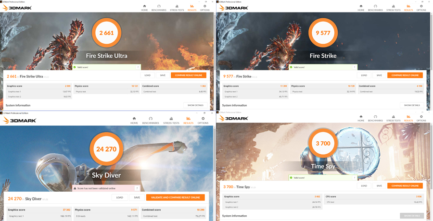The width and height of the screenshot is (433, 221).
Task: Click SAVE in the Sky Diver window
Action: click(137, 197)
